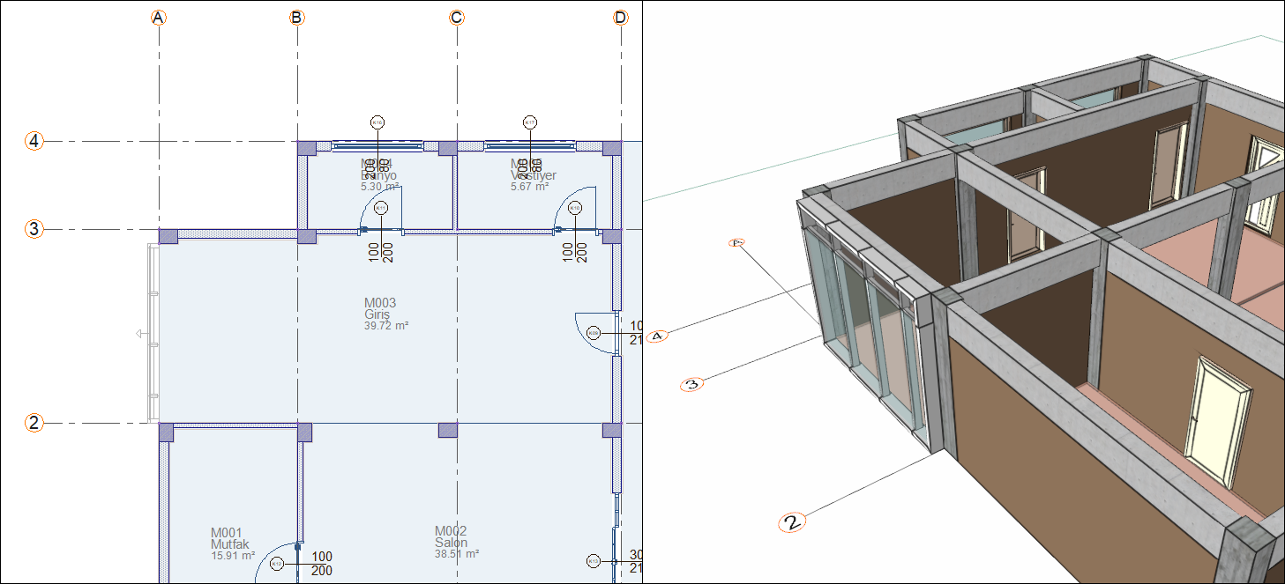Click horizontal axis 4 bubble in plan
The height and width of the screenshot is (584, 1285).
point(34,141)
